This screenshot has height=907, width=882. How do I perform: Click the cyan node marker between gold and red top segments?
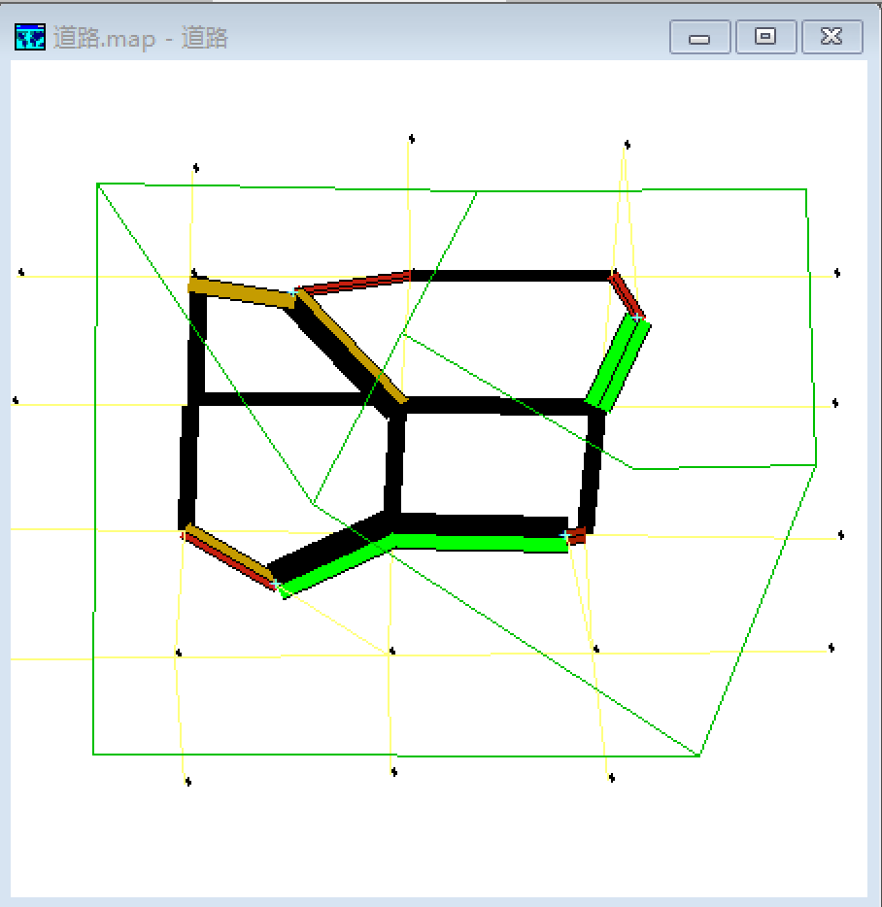point(294,293)
